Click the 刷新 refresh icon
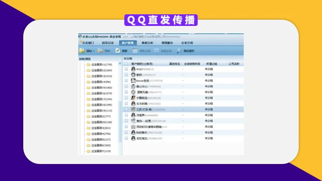 click(x=118, y=51)
